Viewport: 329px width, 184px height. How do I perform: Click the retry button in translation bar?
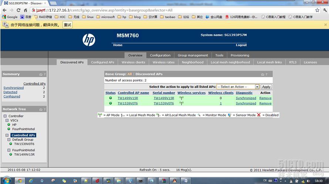click(67, 25)
